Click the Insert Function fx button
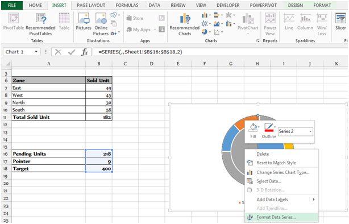 point(85,52)
